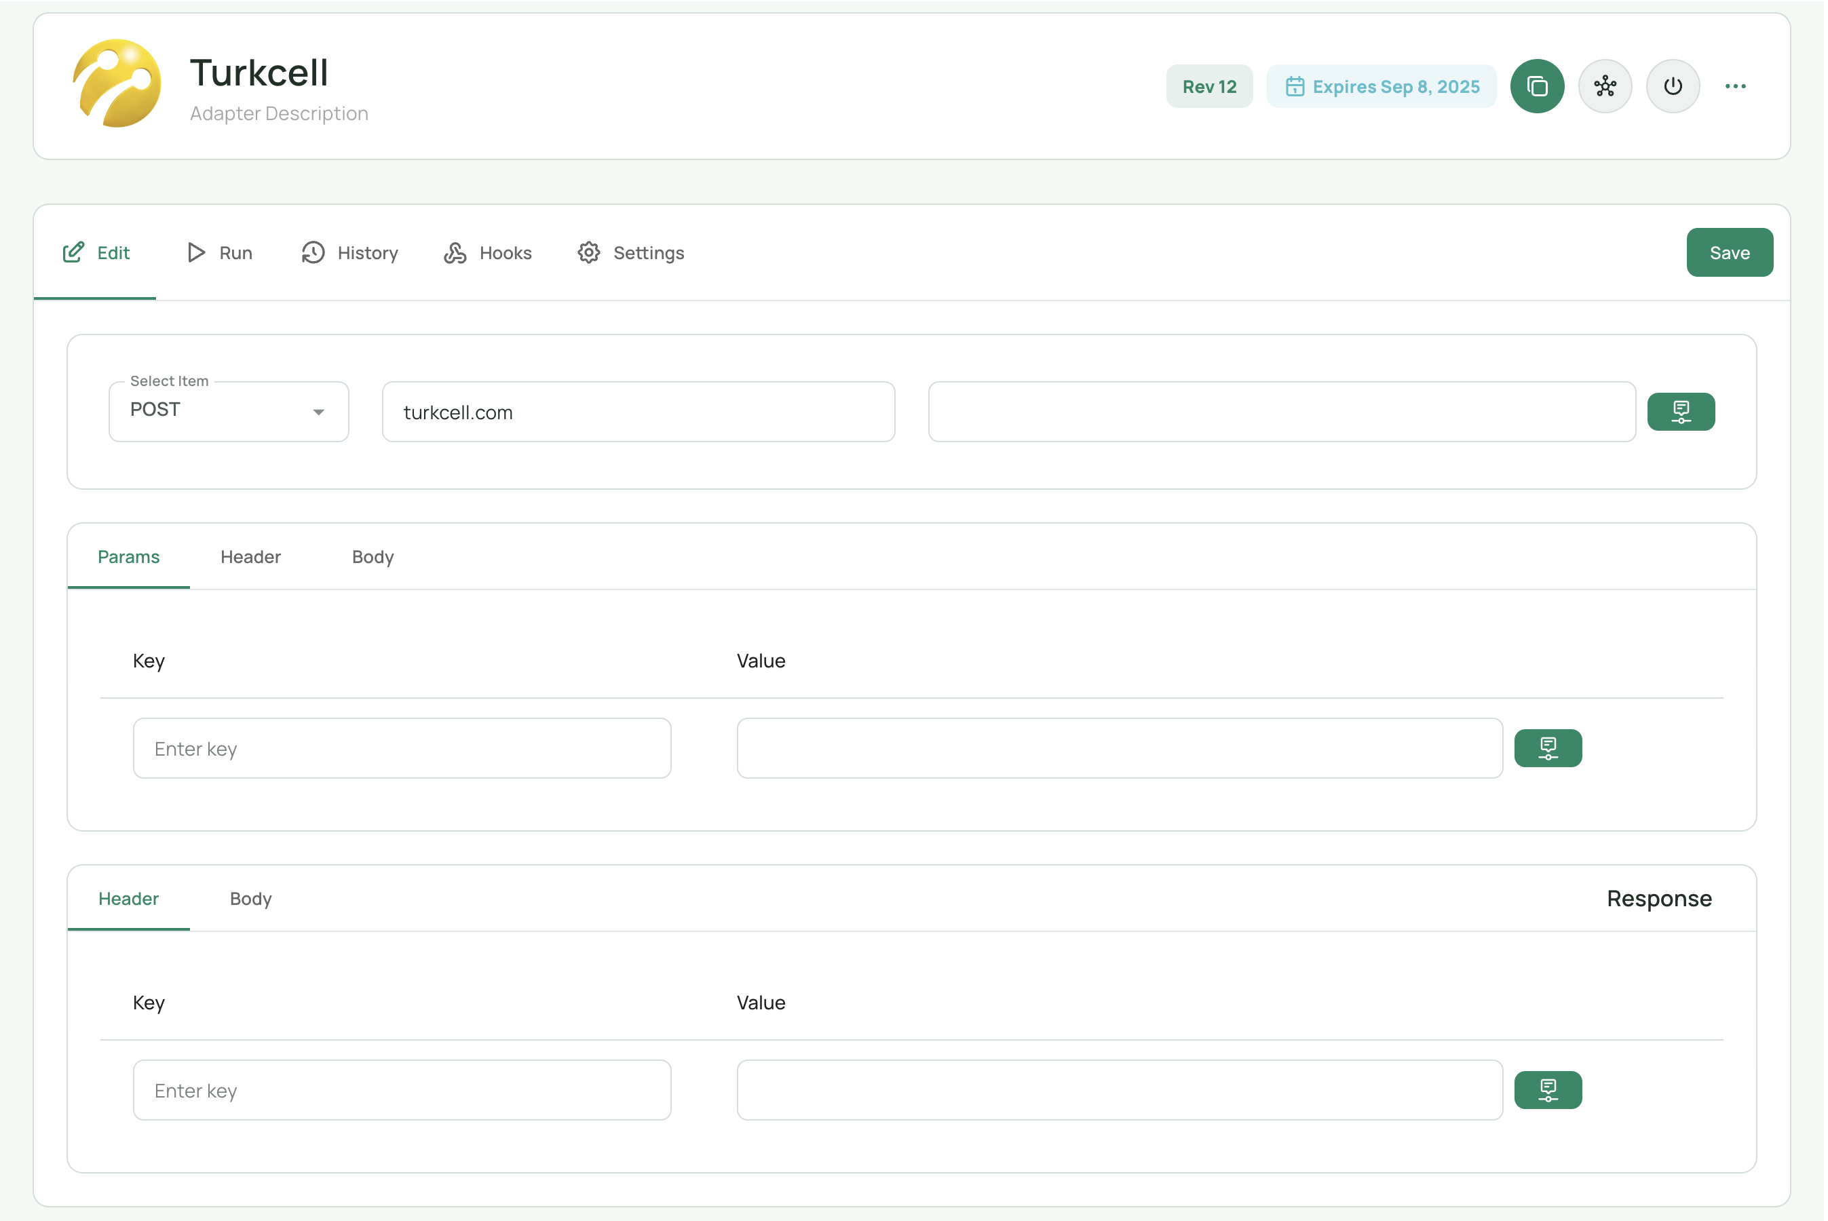This screenshot has width=1828, height=1221.
Task: Click the network graph icon button
Action: point(1605,86)
